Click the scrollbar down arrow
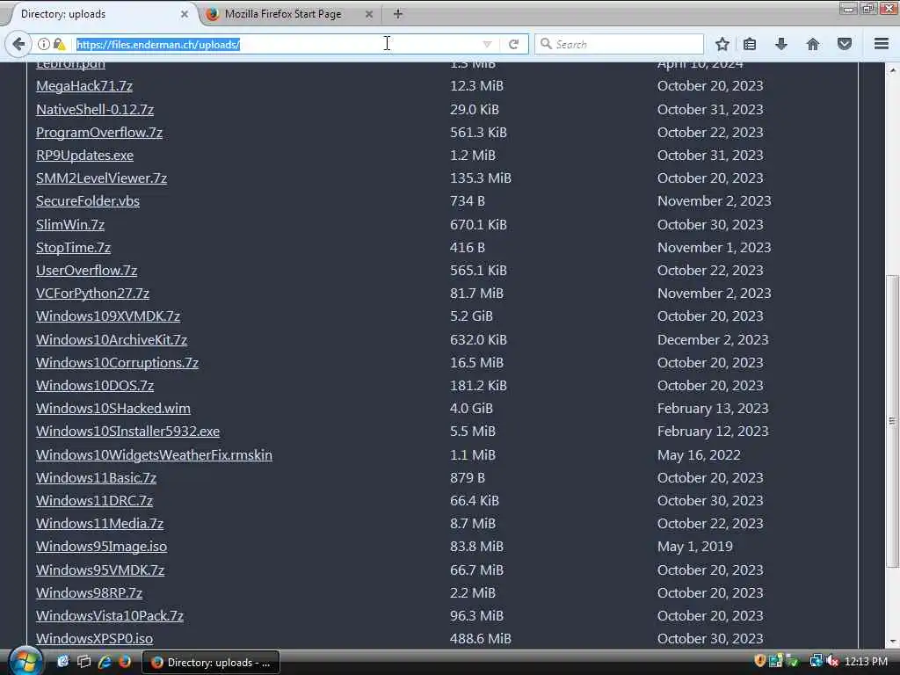 point(892,642)
